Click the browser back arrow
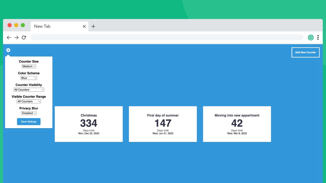This screenshot has width=326, height=183. coord(9,38)
